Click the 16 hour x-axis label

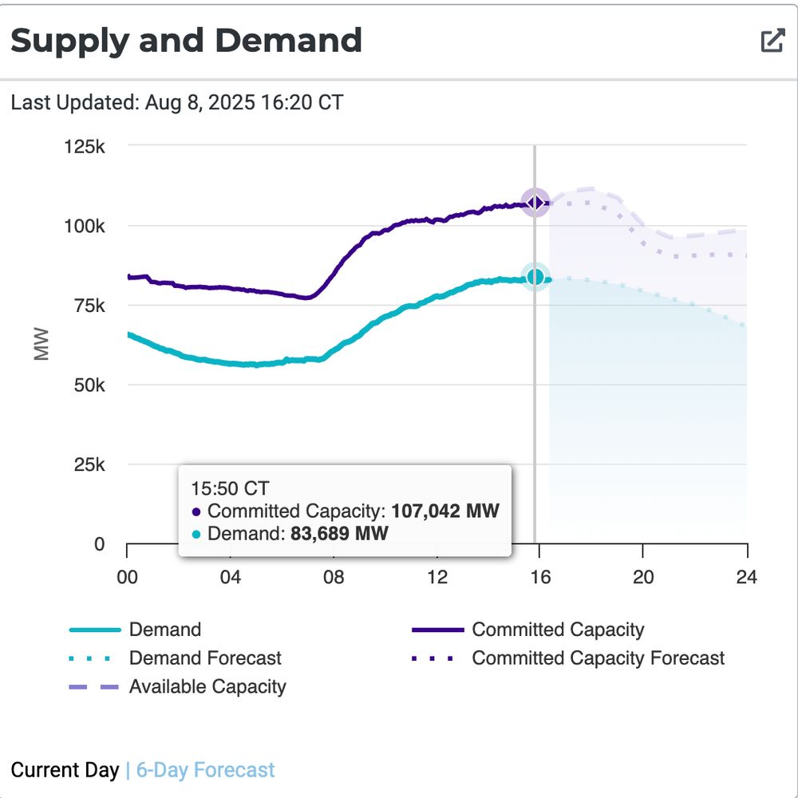tap(540, 577)
